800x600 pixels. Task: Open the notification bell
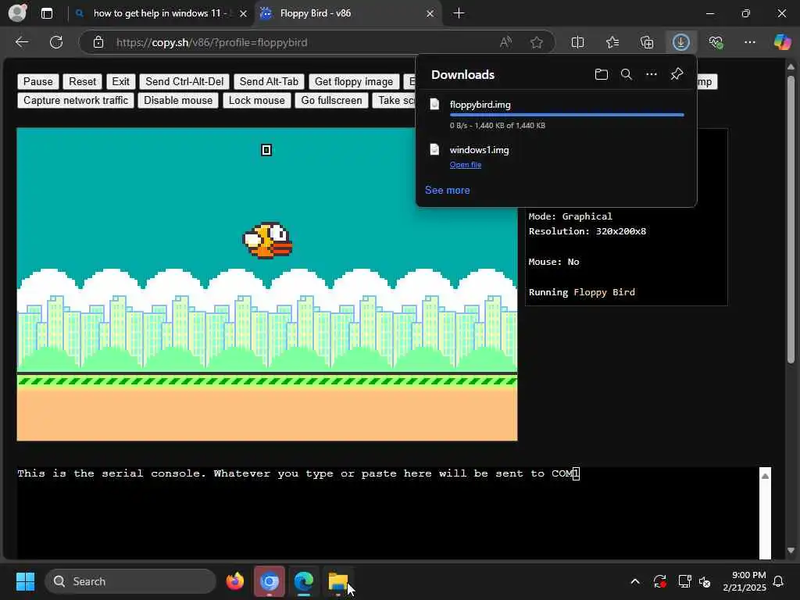tap(779, 581)
